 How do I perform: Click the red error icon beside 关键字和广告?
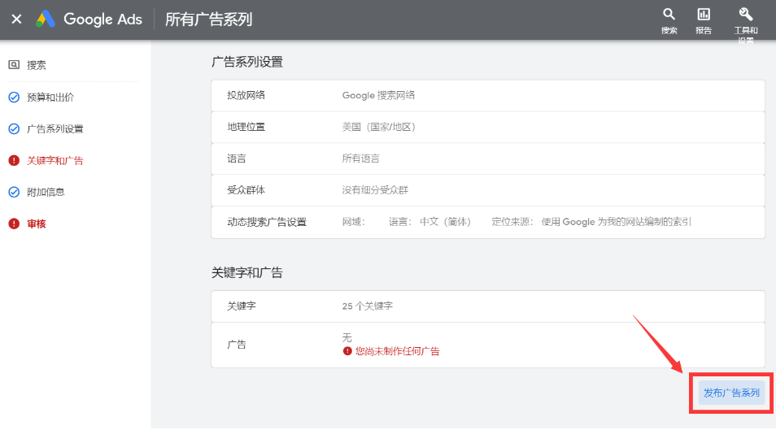coord(14,160)
